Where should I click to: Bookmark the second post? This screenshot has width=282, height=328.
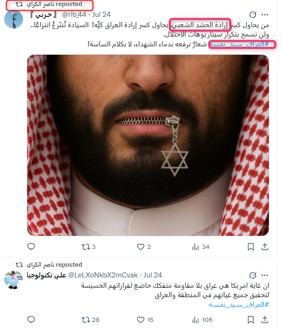251,320
